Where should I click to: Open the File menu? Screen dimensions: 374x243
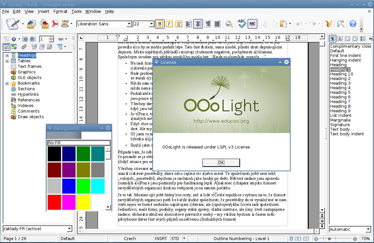click(6, 12)
